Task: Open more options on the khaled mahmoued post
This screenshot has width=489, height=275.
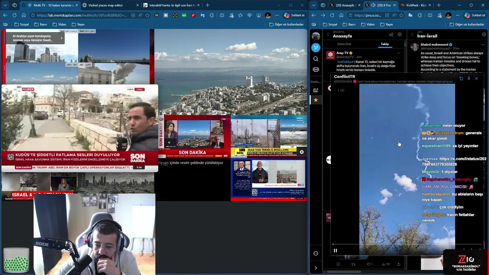Action: pyautogui.click(x=482, y=45)
